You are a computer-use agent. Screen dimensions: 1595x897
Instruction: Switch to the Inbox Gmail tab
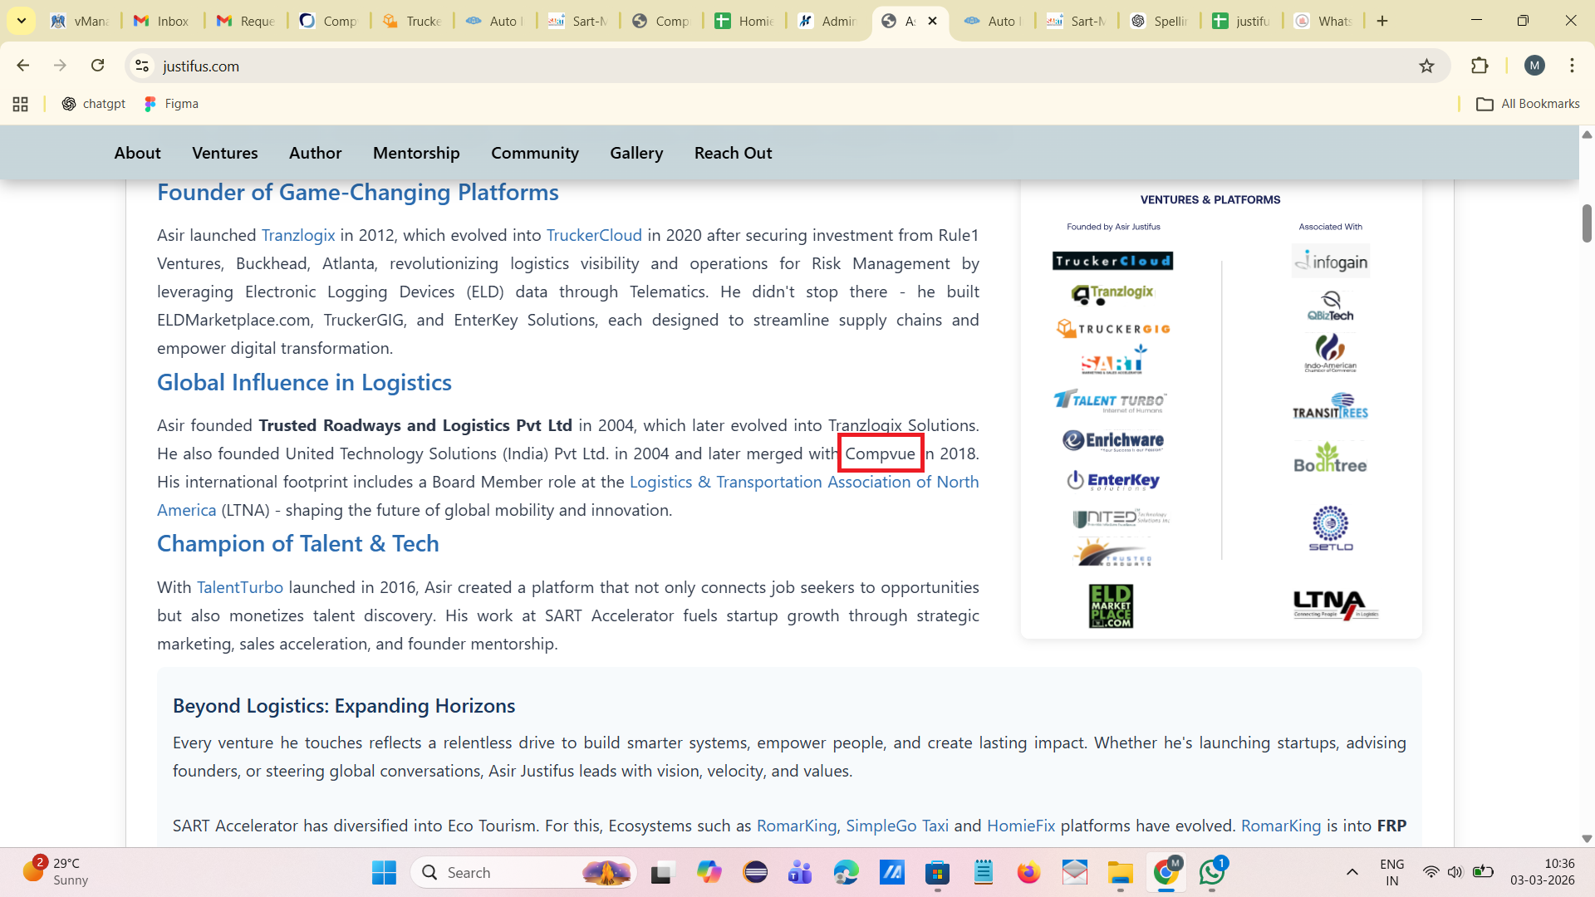tap(163, 21)
